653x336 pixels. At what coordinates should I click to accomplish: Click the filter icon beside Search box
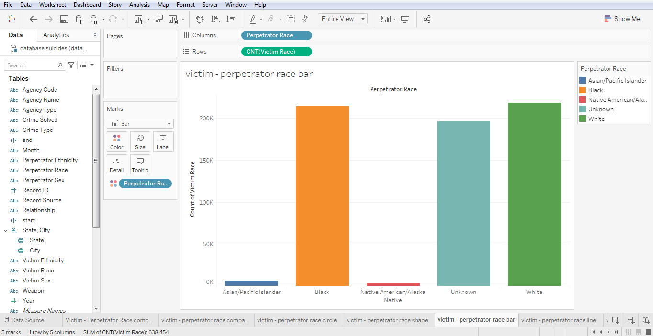[x=71, y=65]
